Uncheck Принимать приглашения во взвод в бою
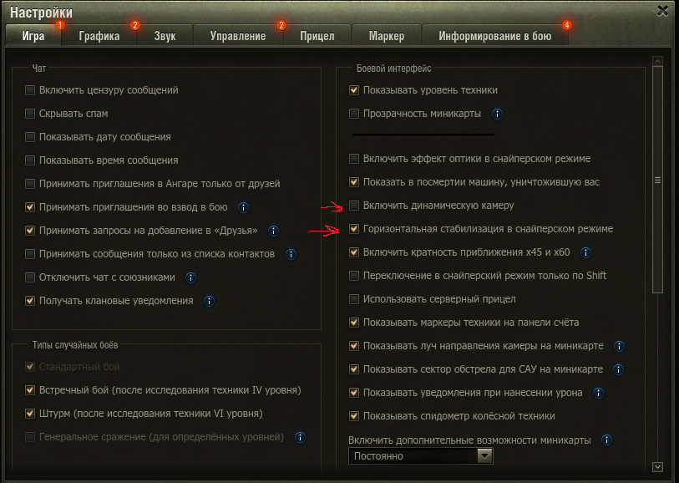Image resolution: width=679 pixels, height=483 pixels. 30,207
